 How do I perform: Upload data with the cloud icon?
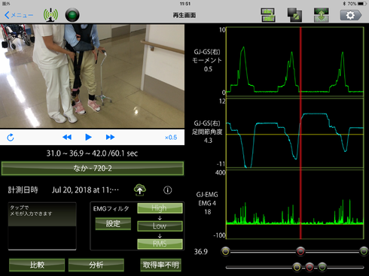140,190
